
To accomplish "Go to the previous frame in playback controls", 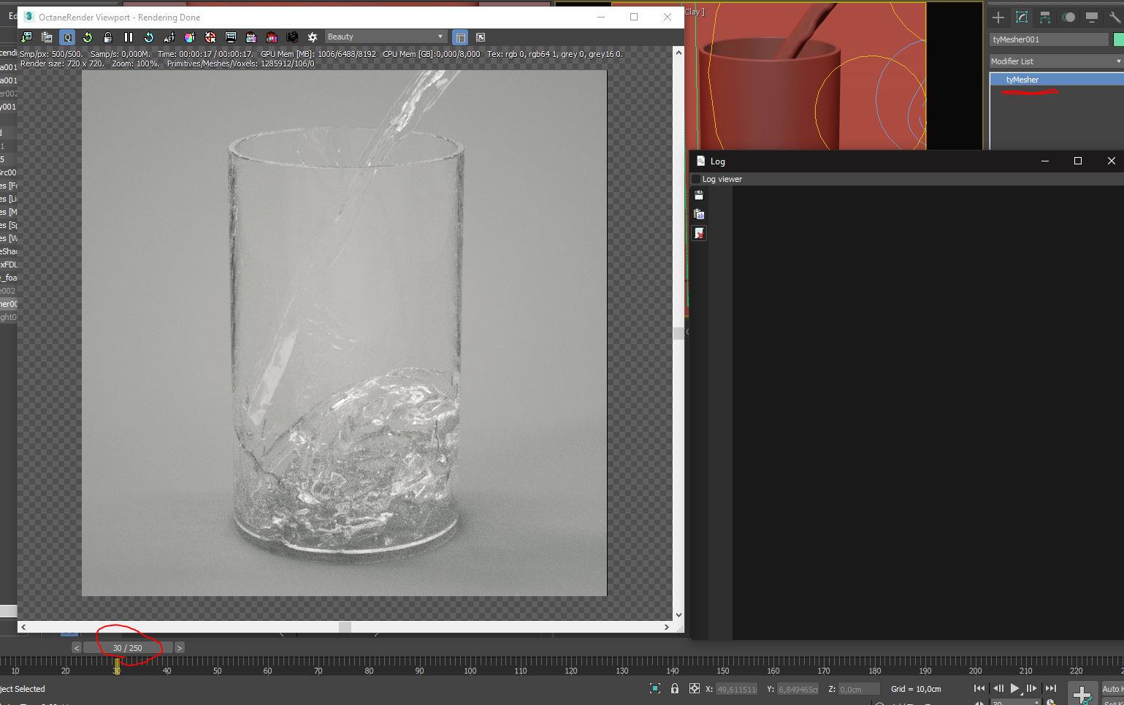I will 998,688.
